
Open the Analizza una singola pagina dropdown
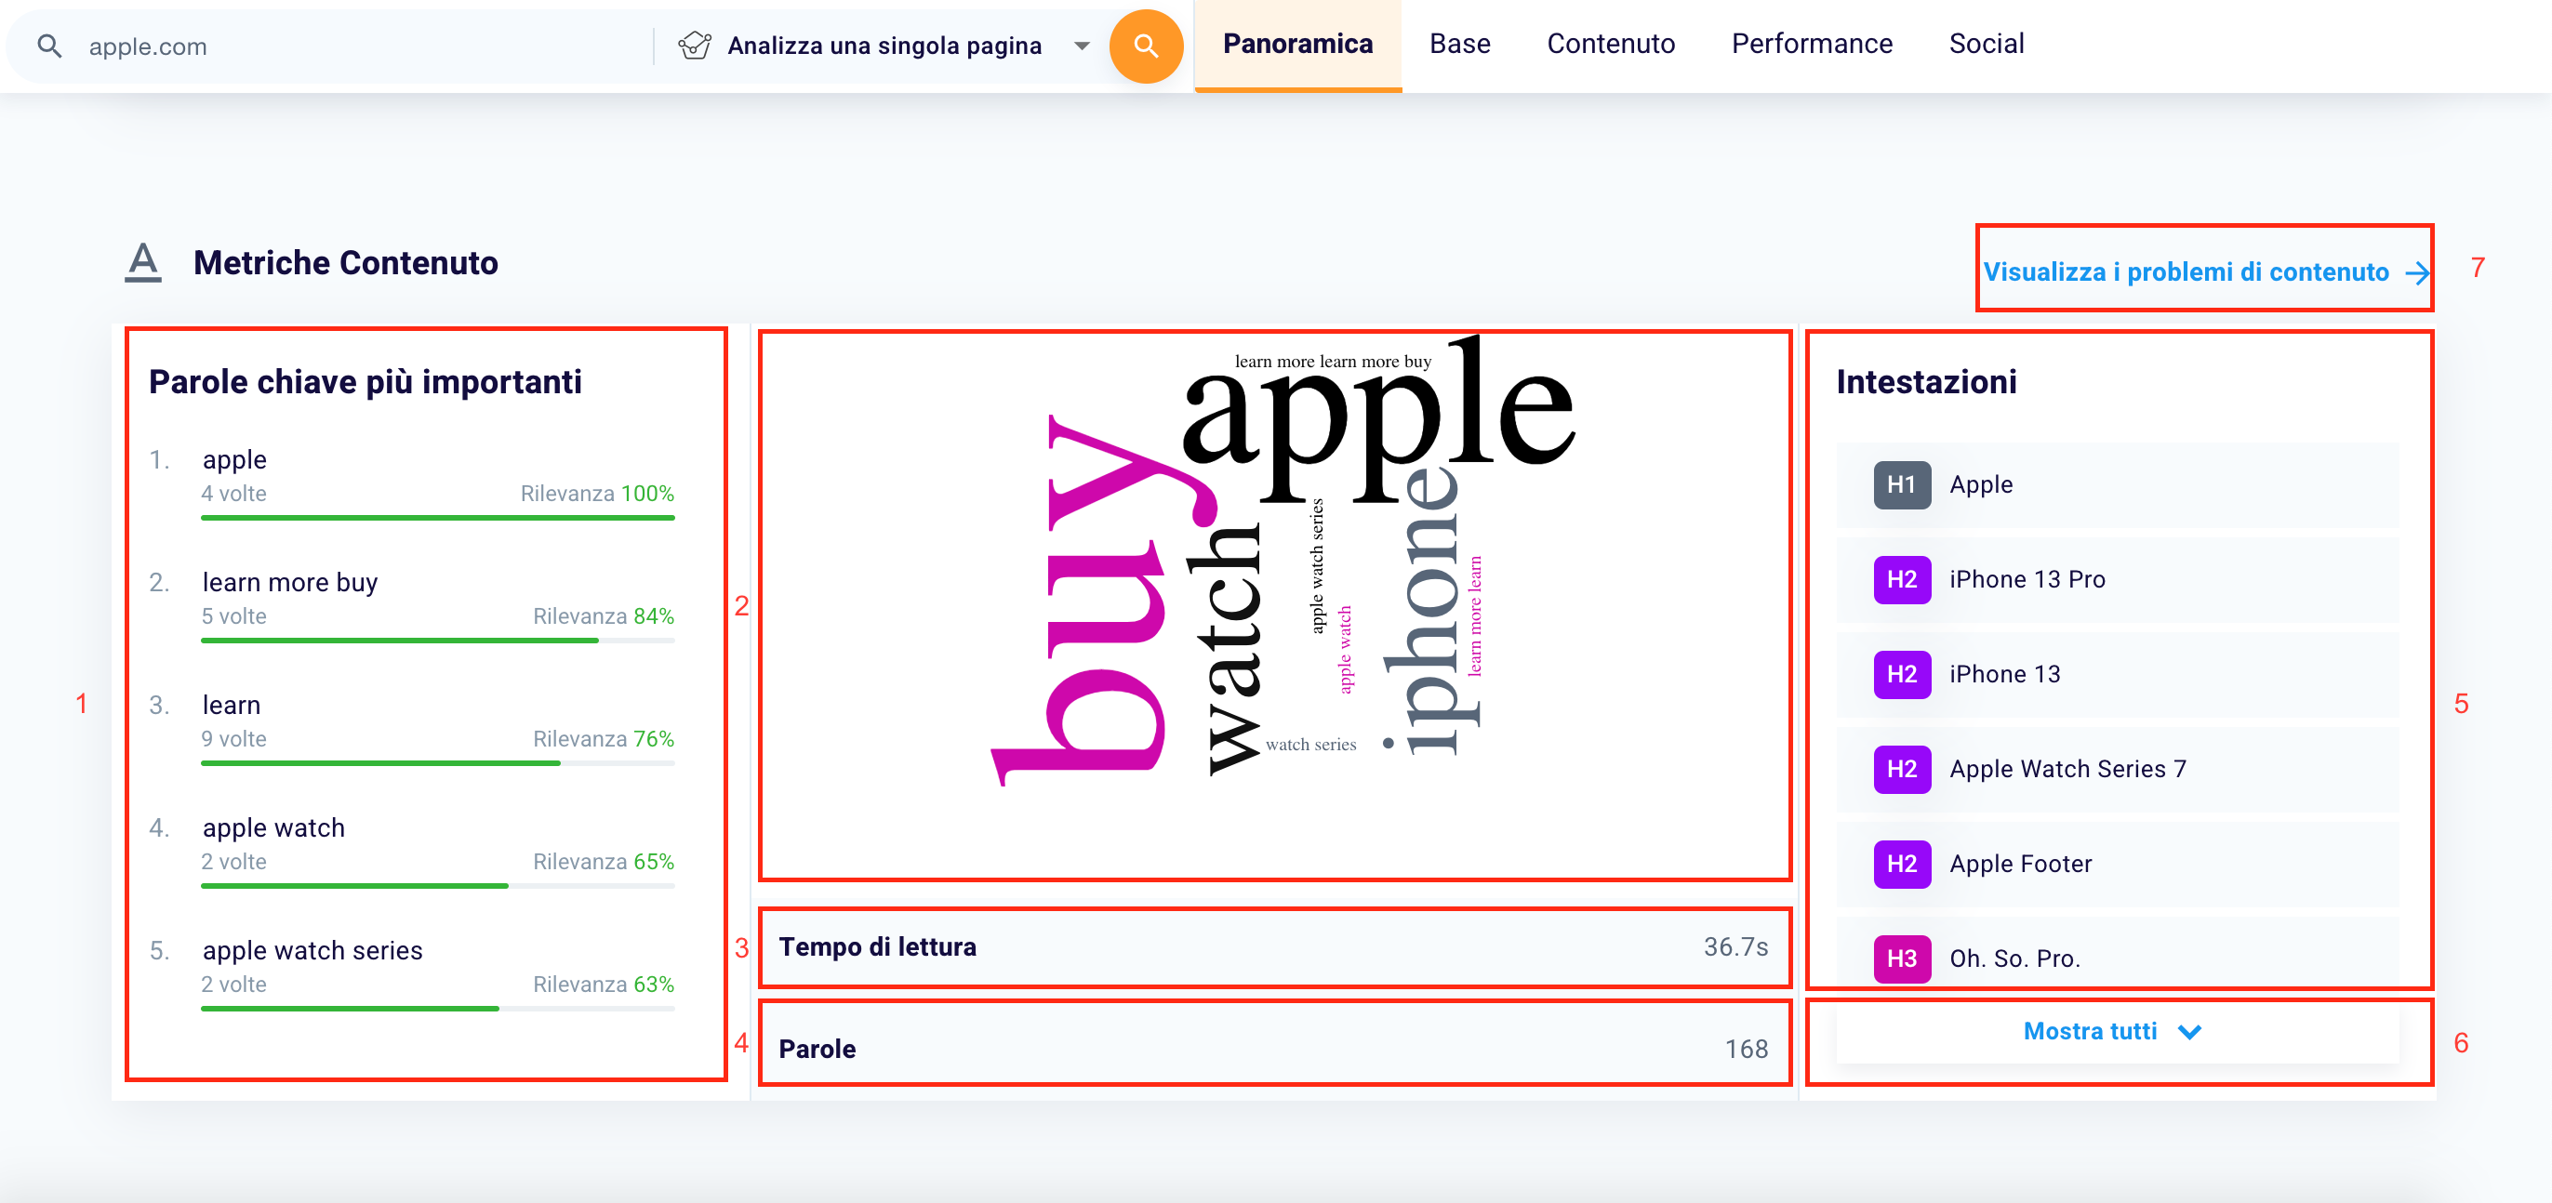[x=884, y=46]
